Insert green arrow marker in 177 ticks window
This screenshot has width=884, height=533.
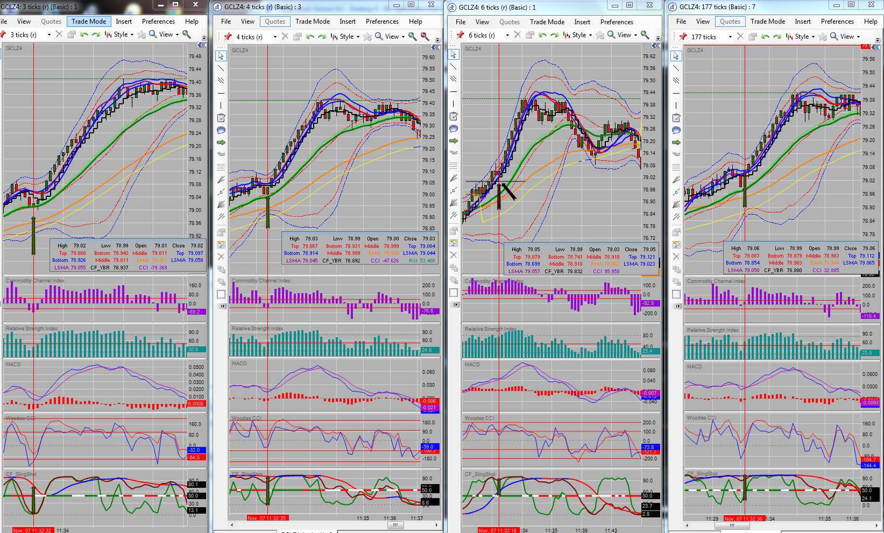(676, 143)
